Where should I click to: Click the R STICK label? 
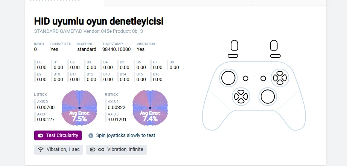(111, 95)
